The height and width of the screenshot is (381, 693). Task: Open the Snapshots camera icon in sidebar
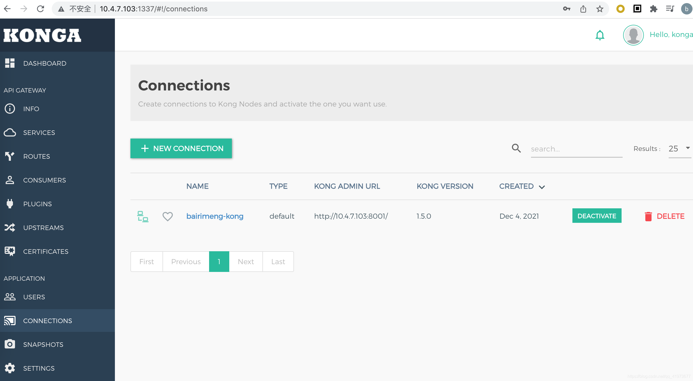click(x=10, y=344)
